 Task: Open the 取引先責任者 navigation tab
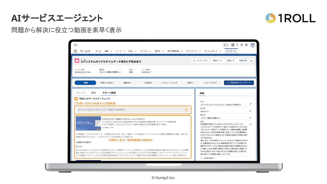tap(173, 51)
